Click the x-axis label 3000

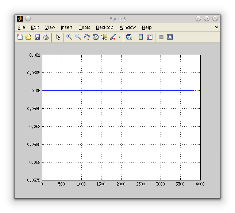point(160,184)
